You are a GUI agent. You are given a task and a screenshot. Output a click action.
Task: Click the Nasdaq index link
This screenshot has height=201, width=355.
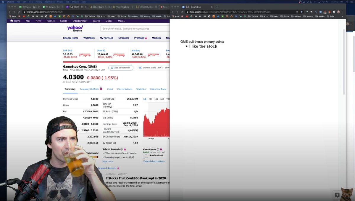(135, 50)
